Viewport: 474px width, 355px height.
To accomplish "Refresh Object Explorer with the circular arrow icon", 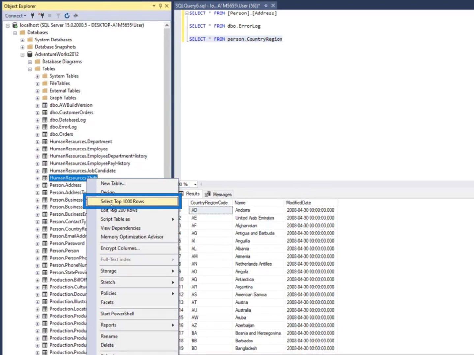I will pyautogui.click(x=67, y=15).
